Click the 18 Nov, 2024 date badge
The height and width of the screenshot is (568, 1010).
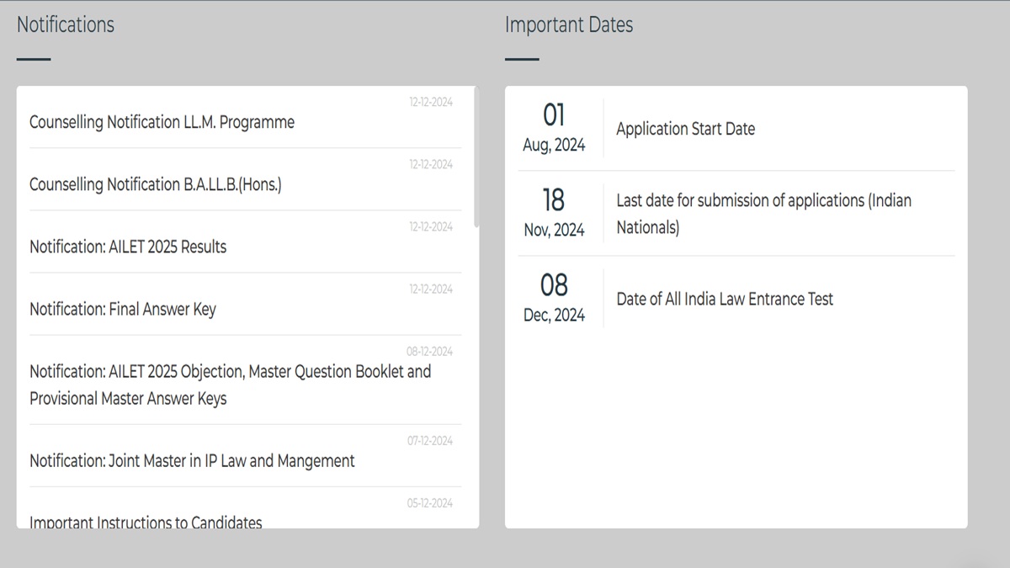[554, 213]
